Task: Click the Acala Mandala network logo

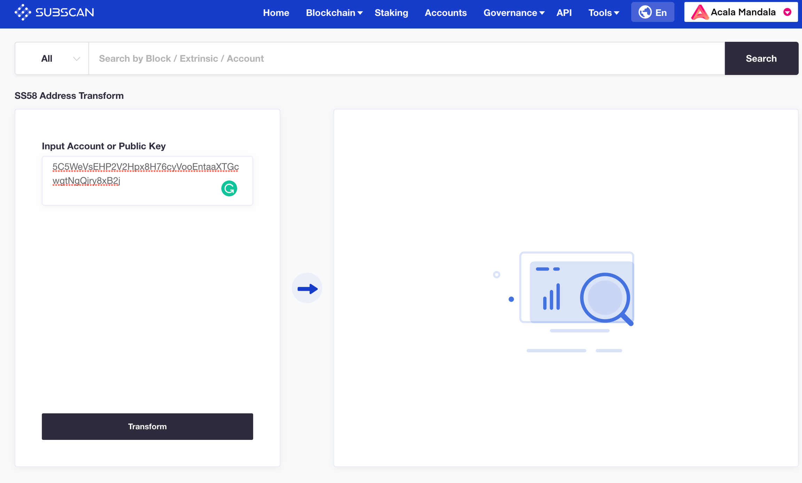Action: tap(699, 12)
